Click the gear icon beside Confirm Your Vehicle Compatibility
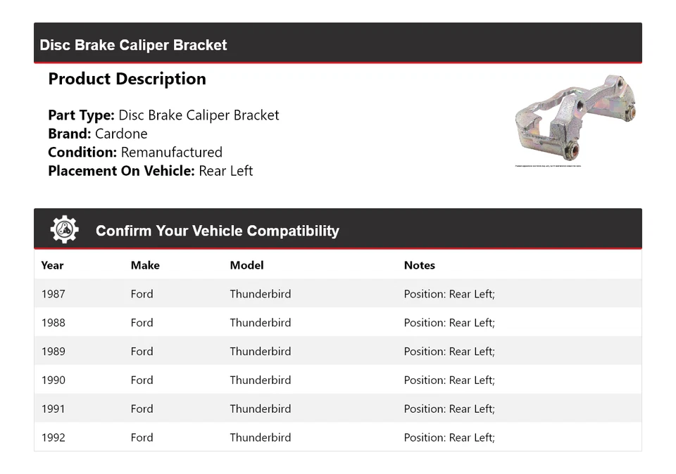The height and width of the screenshot is (474, 676). 64,230
